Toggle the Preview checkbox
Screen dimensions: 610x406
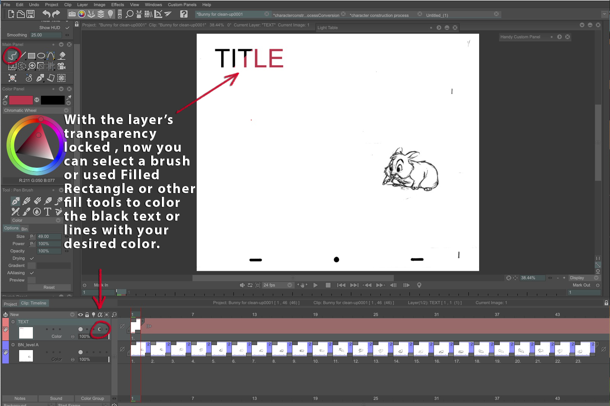[32, 280]
